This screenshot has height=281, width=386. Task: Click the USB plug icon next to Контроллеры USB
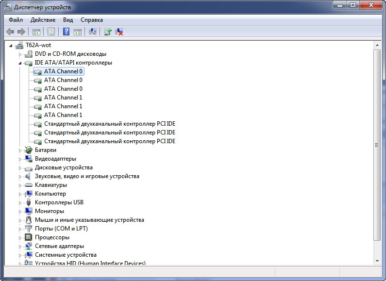pyautogui.click(x=29, y=202)
